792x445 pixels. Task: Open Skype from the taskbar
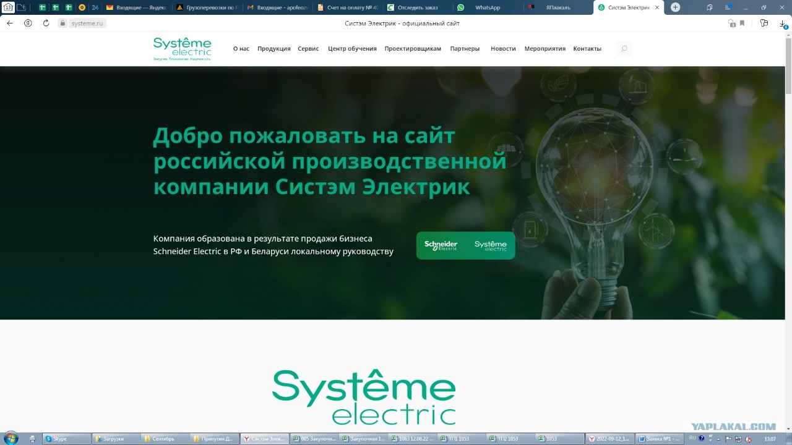(x=66, y=439)
